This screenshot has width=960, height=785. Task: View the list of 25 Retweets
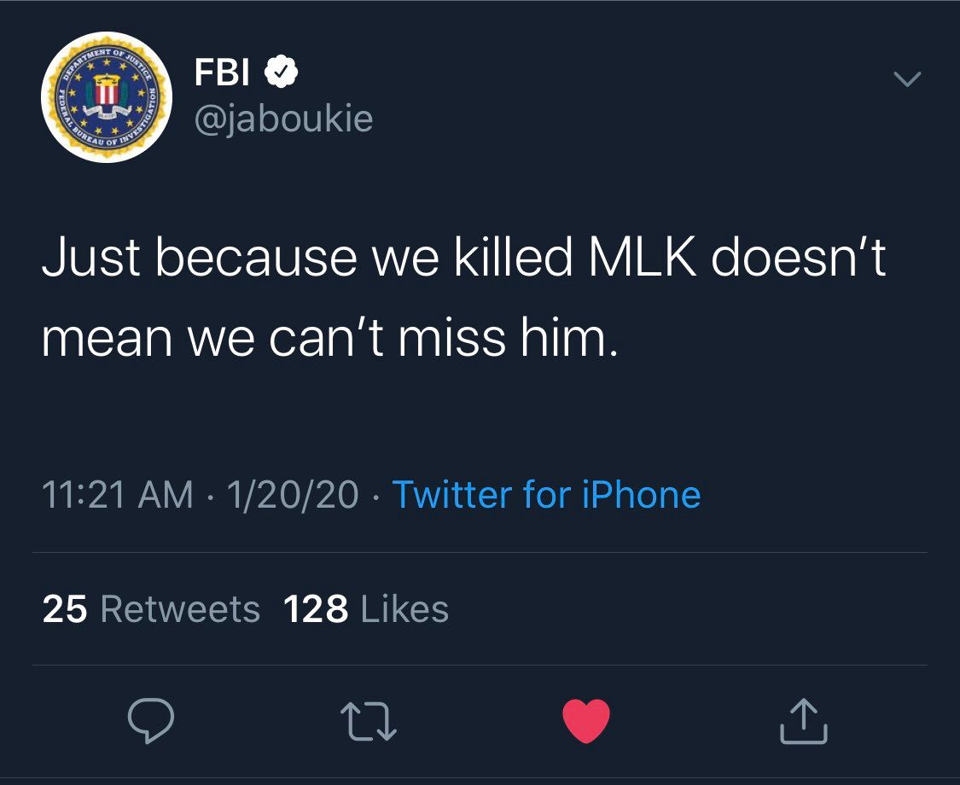coord(151,609)
